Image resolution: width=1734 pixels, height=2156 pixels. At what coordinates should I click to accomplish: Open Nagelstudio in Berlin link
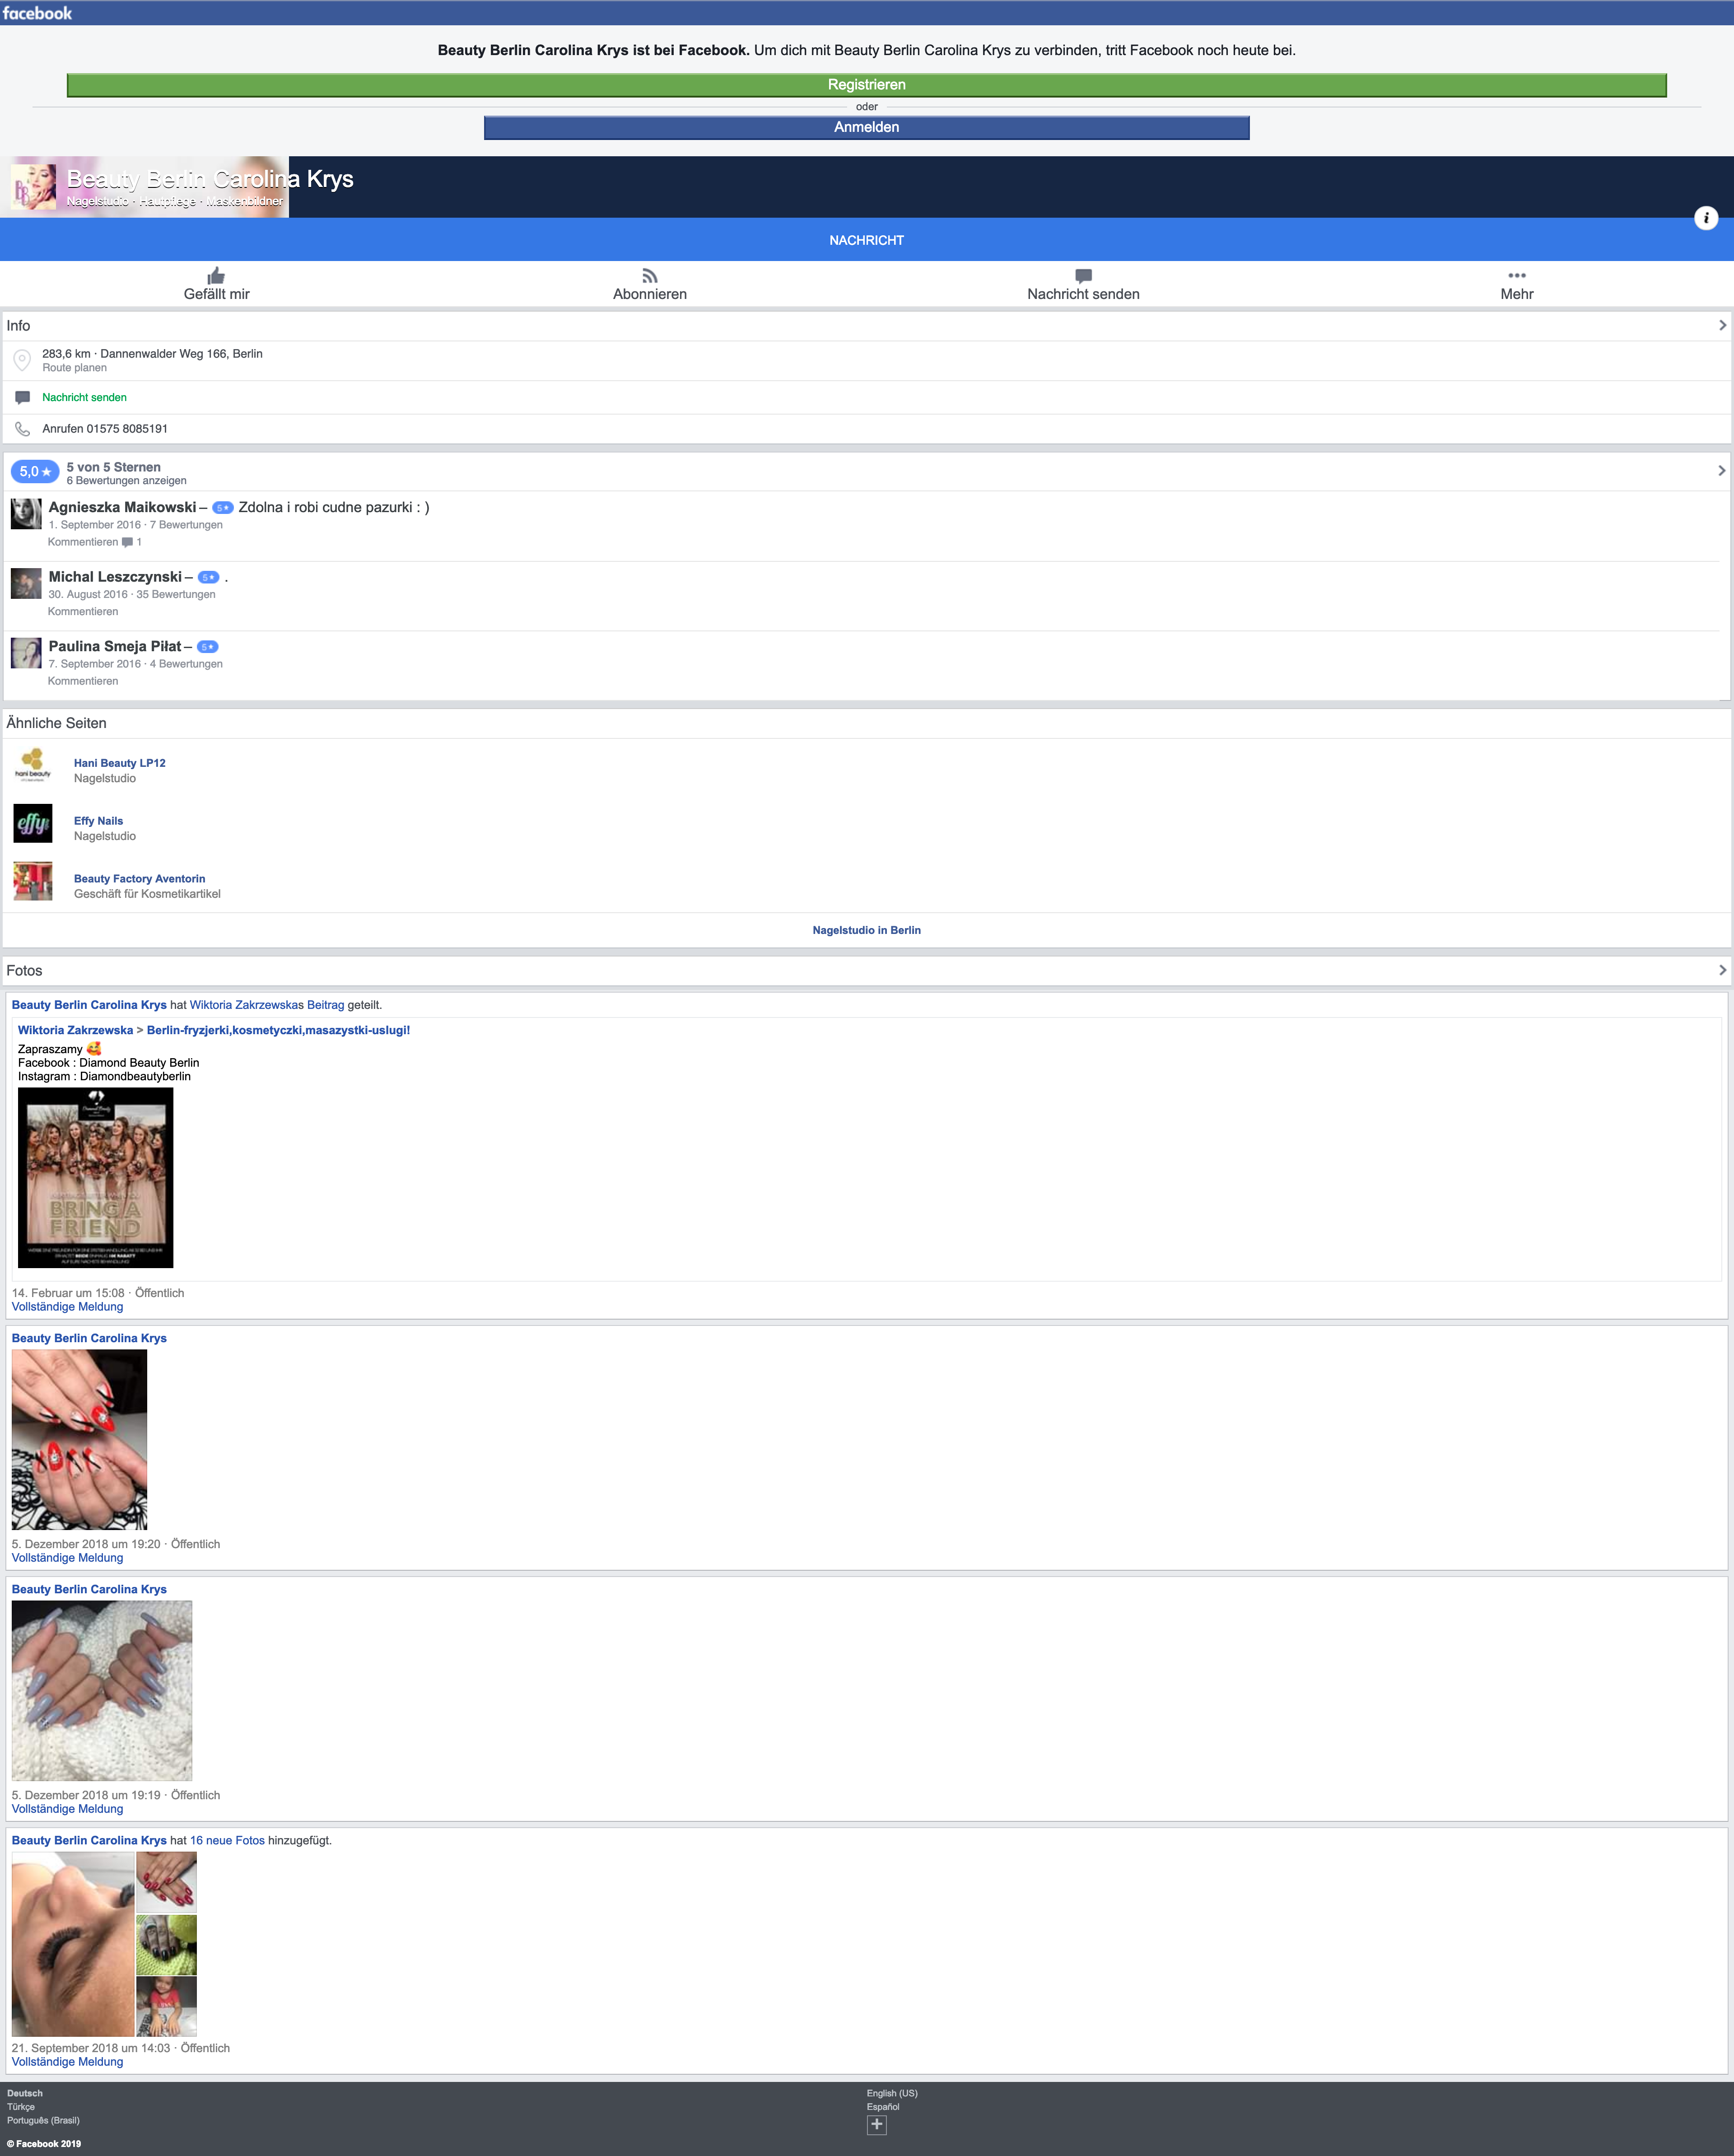point(866,930)
